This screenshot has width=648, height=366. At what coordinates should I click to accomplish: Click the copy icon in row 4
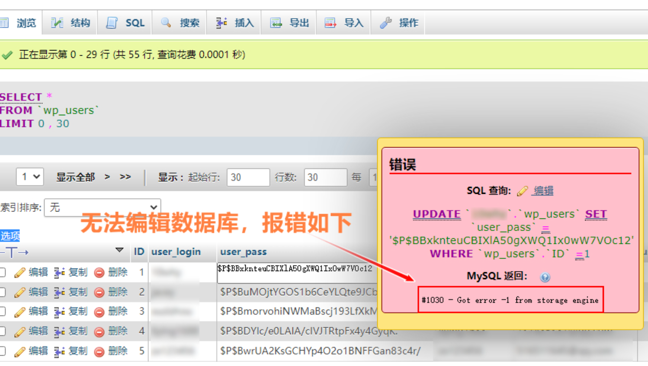tap(59, 331)
